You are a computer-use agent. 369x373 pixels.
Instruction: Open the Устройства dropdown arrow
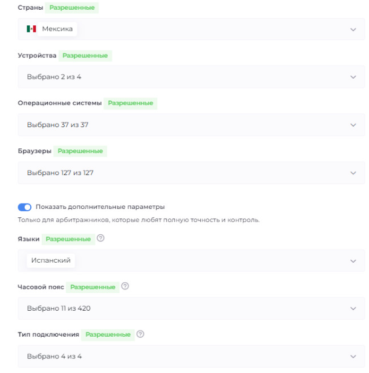353,77
